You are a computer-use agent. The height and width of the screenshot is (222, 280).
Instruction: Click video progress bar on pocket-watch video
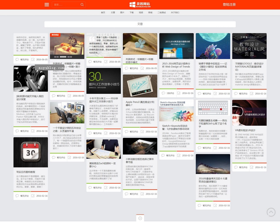pyautogui.click(x=63, y=57)
